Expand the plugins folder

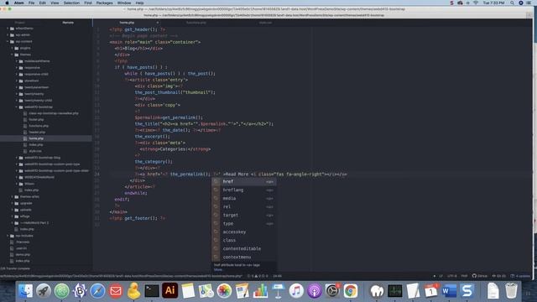pyautogui.click(x=12, y=48)
